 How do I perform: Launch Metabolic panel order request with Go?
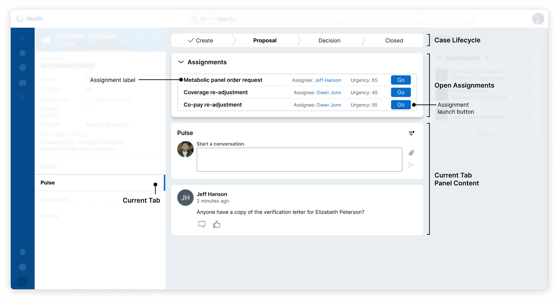pos(401,80)
